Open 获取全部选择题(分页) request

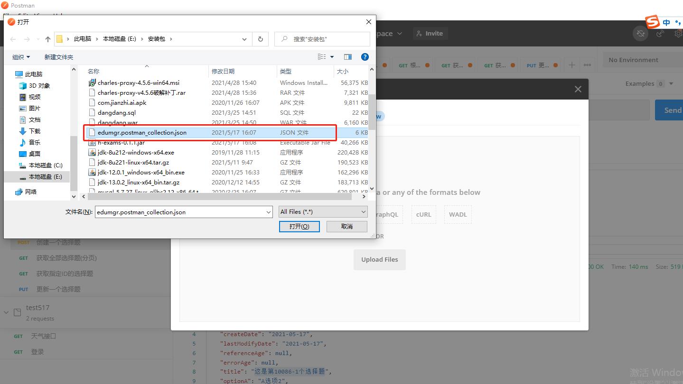coord(66,258)
